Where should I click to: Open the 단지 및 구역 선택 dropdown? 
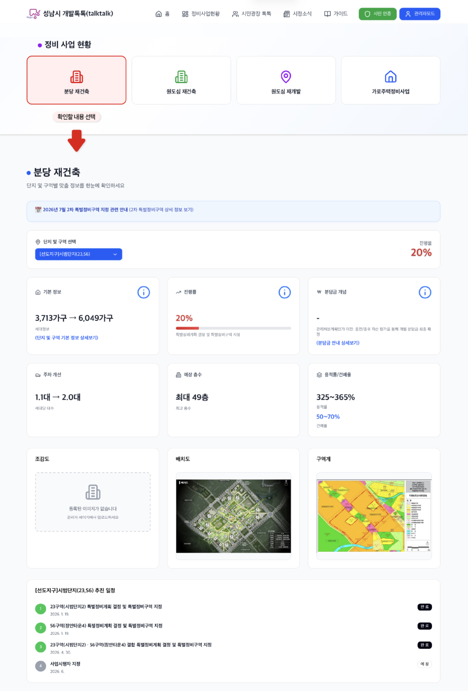pyautogui.click(x=79, y=254)
